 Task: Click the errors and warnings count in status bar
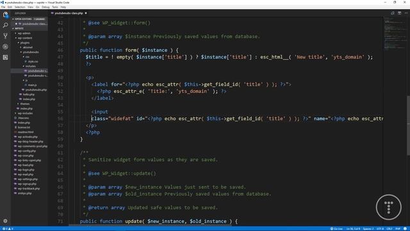pyautogui.click(x=8, y=228)
